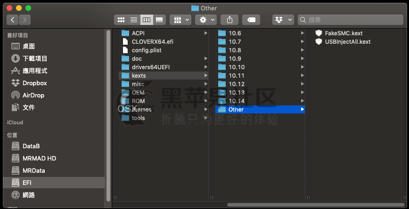Select the tools folder
The height and width of the screenshot is (209, 409).
[164, 118]
